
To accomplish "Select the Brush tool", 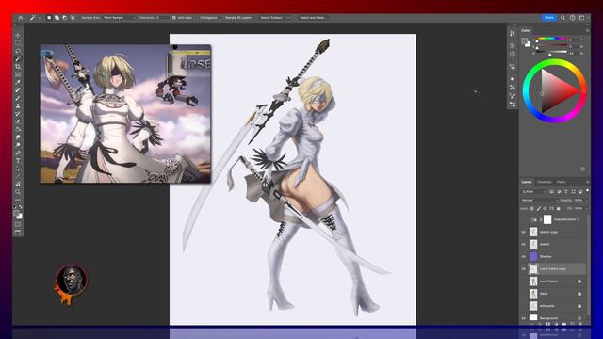I will [18, 98].
